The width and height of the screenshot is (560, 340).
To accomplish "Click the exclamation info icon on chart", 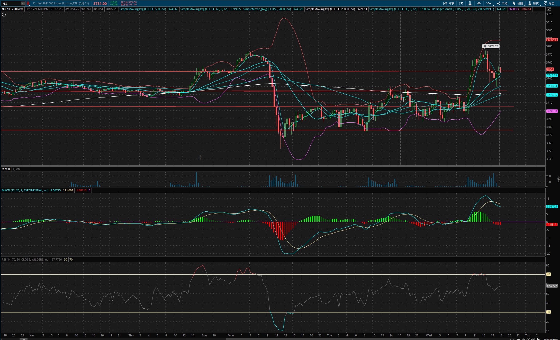I will click(x=4, y=15).
